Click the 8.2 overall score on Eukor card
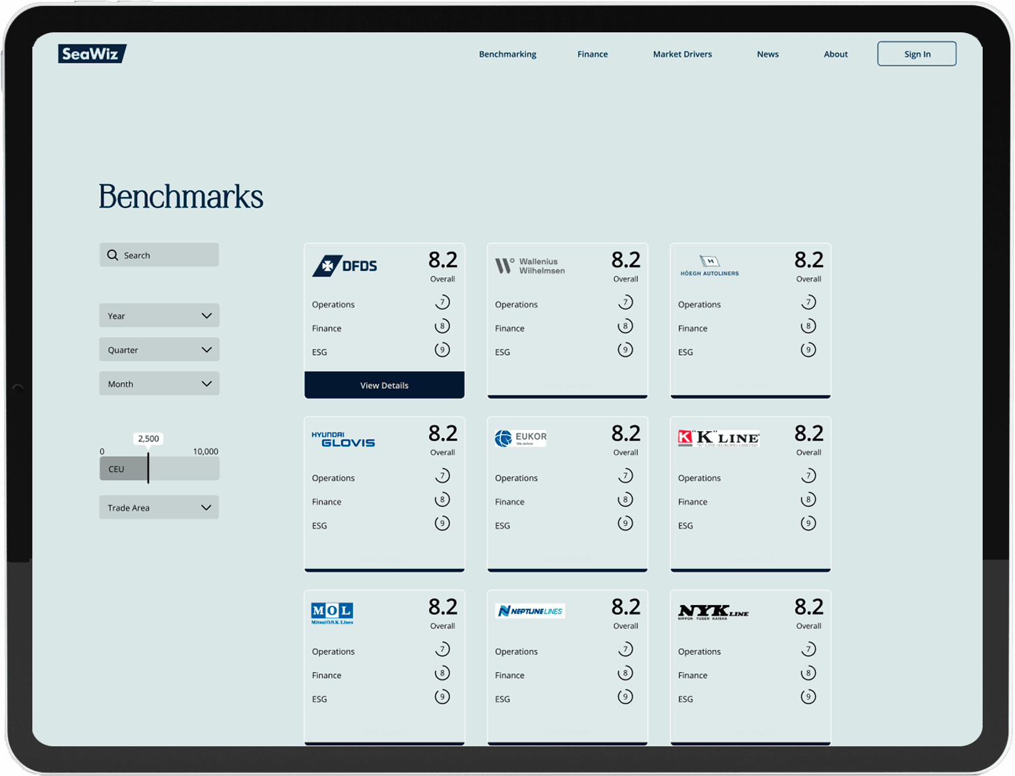1015x776 pixels. 626,433
